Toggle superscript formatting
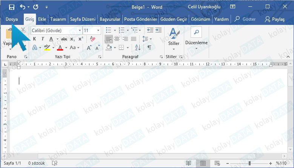The width and height of the screenshot is (294, 168). pyautogui.click(x=81, y=39)
